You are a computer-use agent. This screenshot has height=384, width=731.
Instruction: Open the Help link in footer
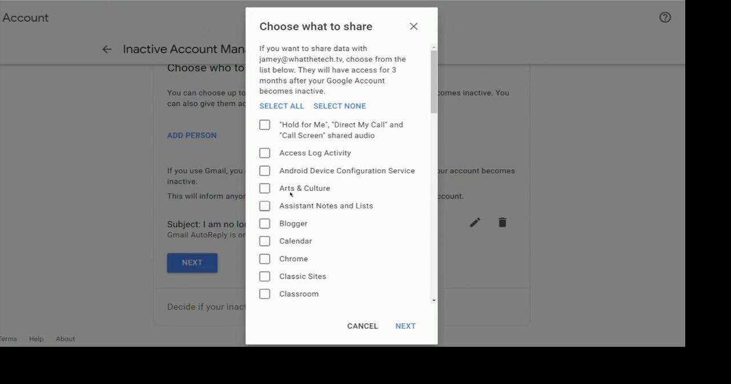(36, 339)
